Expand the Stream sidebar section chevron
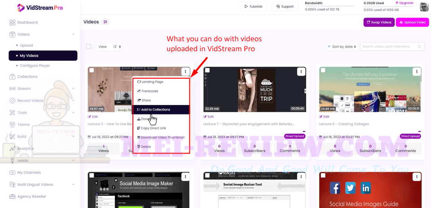This screenshot has width=431, height=208. 73,89
